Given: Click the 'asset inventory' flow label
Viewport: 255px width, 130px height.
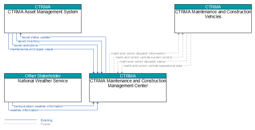Looking at the screenshot, I should (29, 41).
